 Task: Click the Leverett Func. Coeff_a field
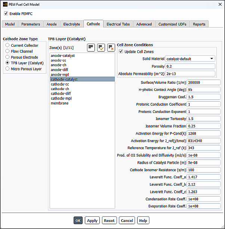[x=204, y=177]
